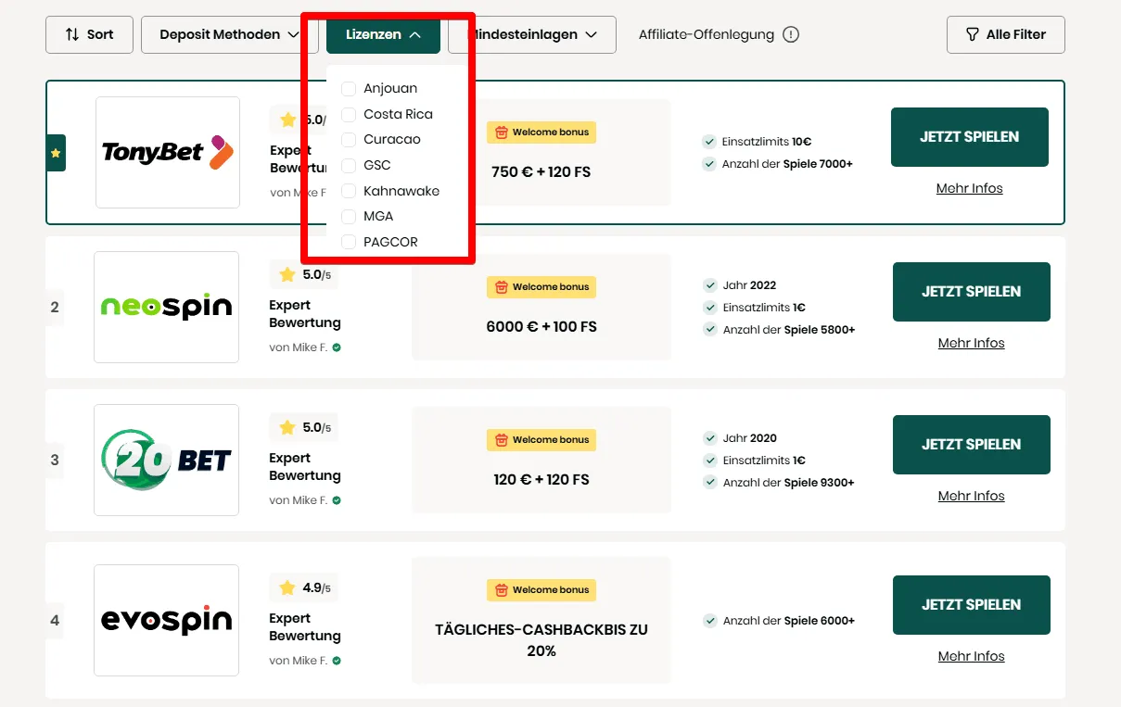The height and width of the screenshot is (707, 1121).
Task: Click the 20Bet logo
Action: pos(166,460)
